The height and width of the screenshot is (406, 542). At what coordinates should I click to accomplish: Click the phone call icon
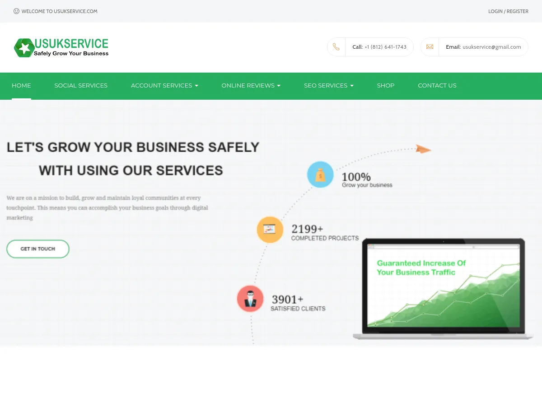[x=336, y=46]
